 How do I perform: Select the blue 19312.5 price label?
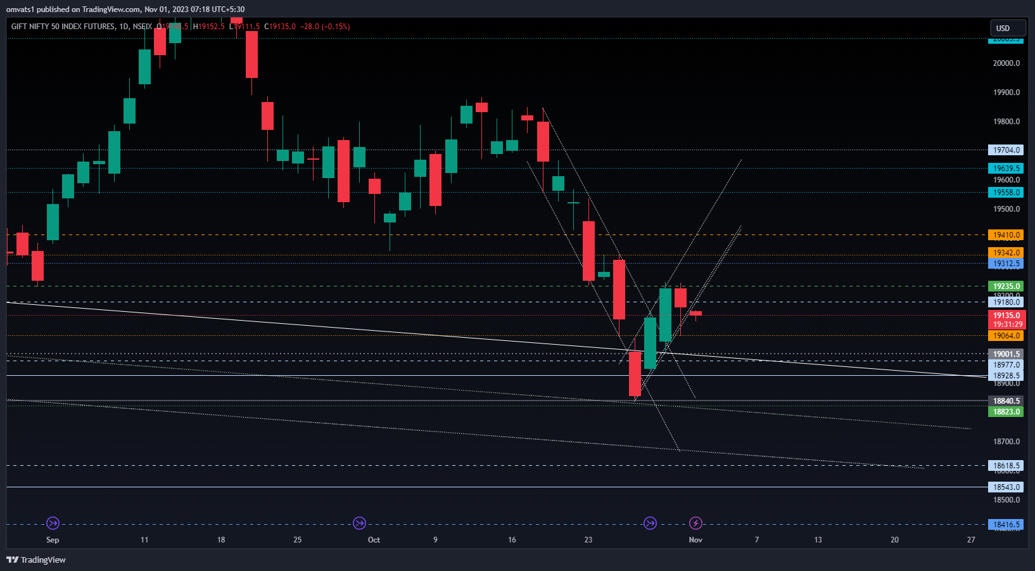(x=1006, y=264)
